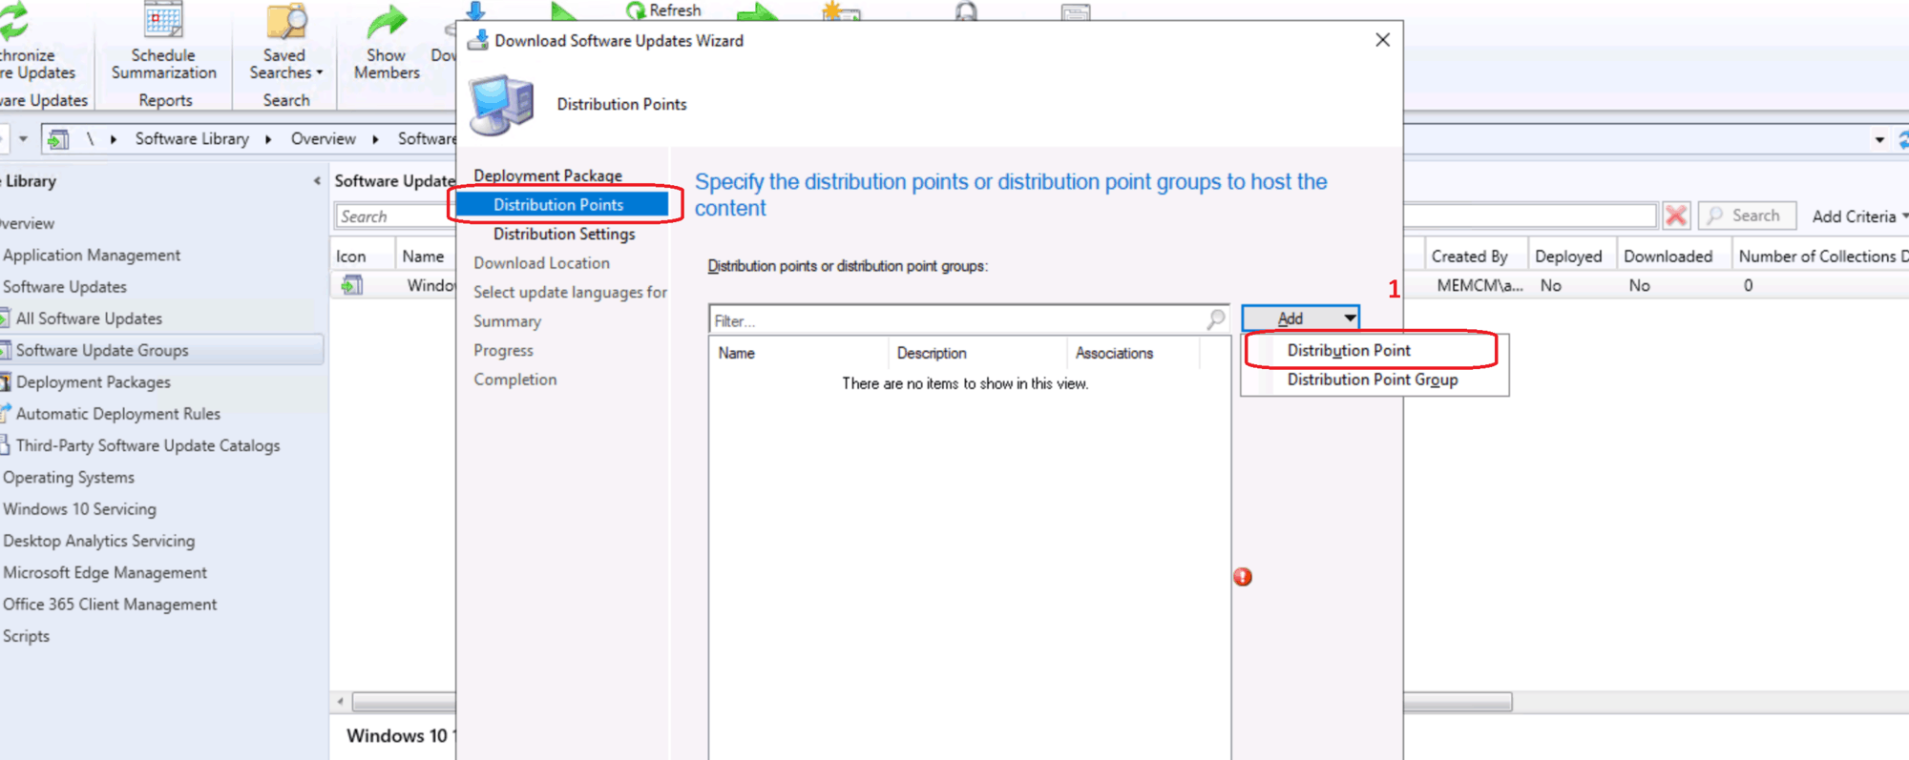This screenshot has height=760, width=1909.
Task: Open Third-Party Software Update Catalogs node
Action: point(148,445)
